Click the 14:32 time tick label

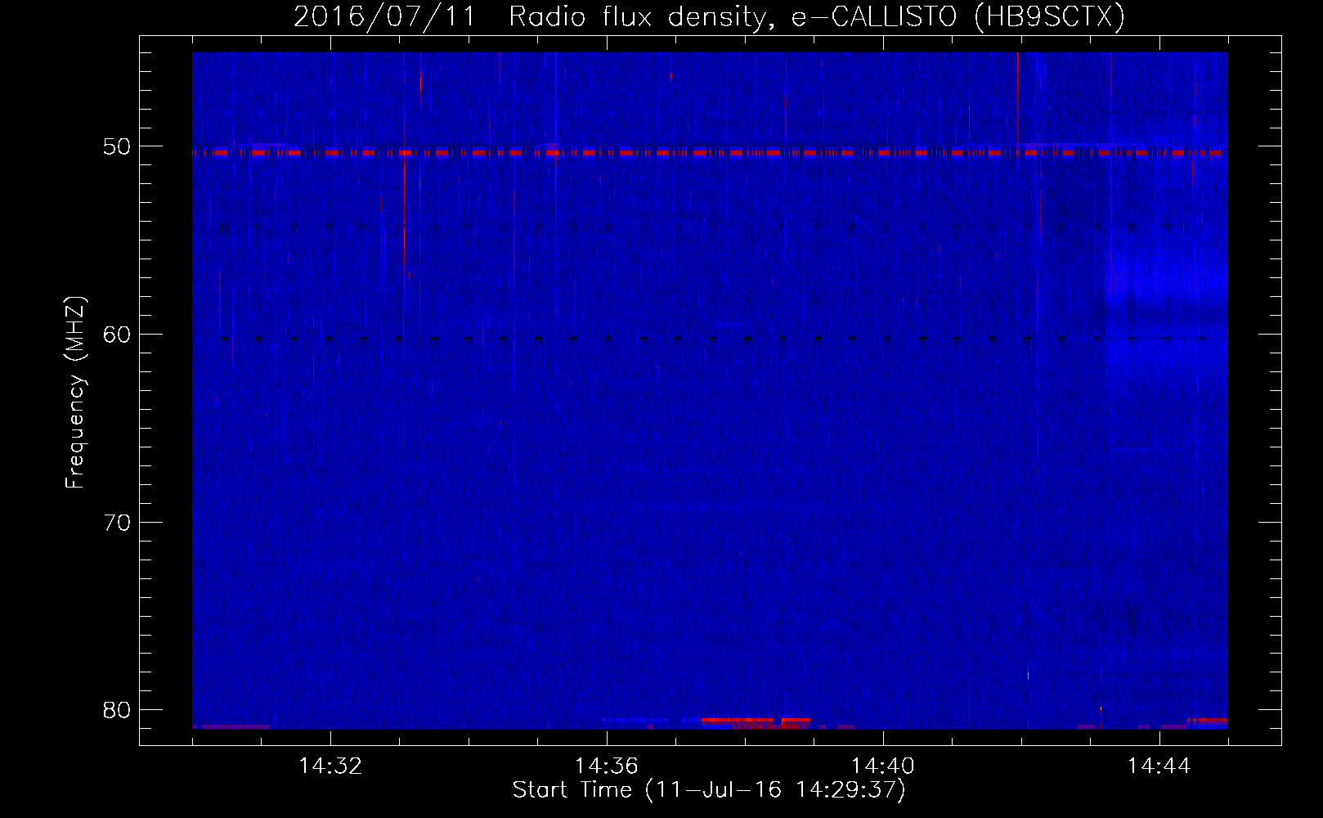(x=330, y=766)
